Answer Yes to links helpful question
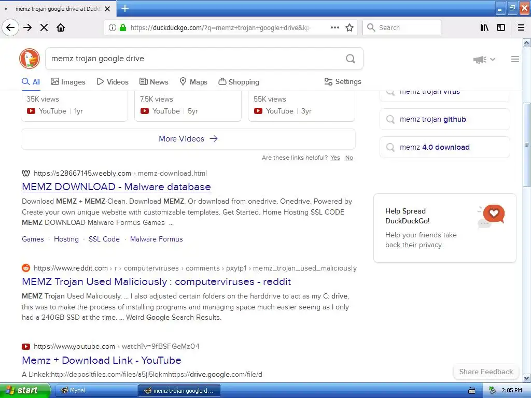 (336, 158)
